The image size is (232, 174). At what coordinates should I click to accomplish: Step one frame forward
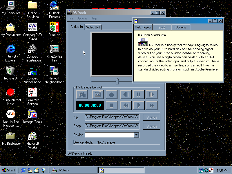tap(151, 95)
